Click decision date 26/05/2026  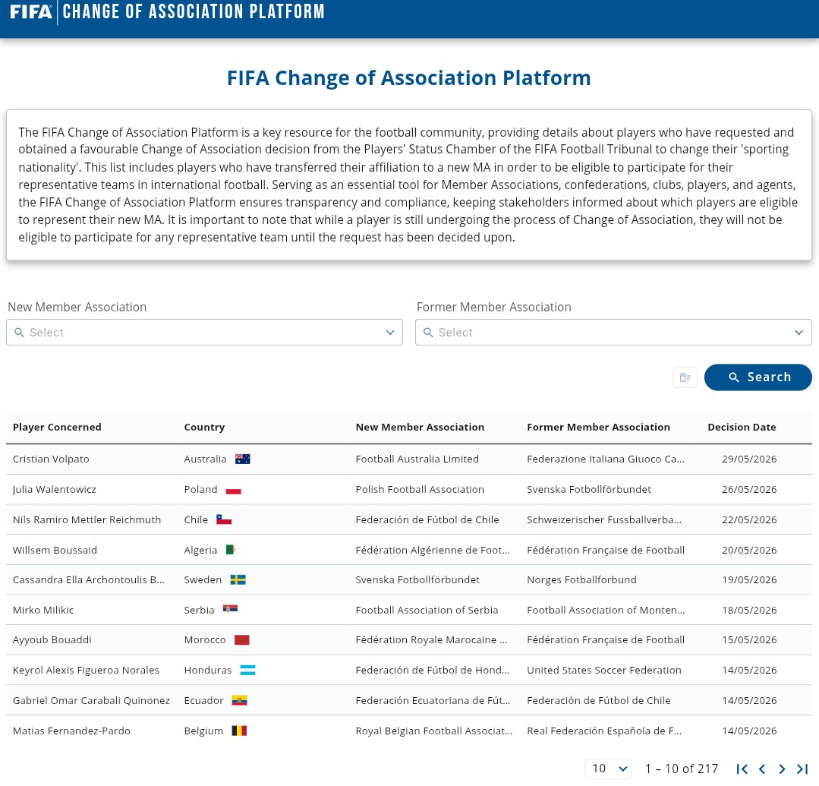point(749,490)
